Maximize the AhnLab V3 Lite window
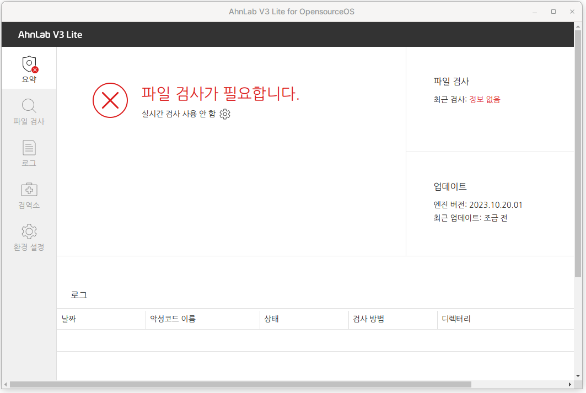Screen dimensions: 586x393 (x=553, y=12)
